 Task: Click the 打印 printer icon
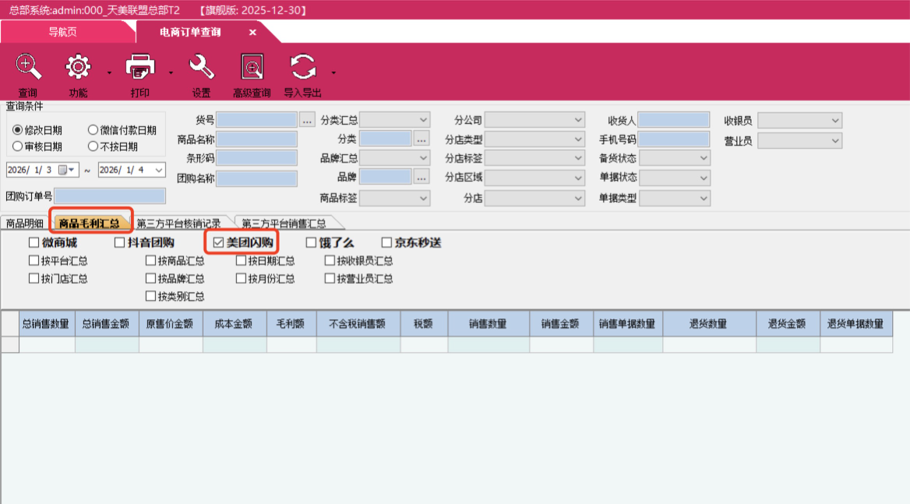(140, 68)
